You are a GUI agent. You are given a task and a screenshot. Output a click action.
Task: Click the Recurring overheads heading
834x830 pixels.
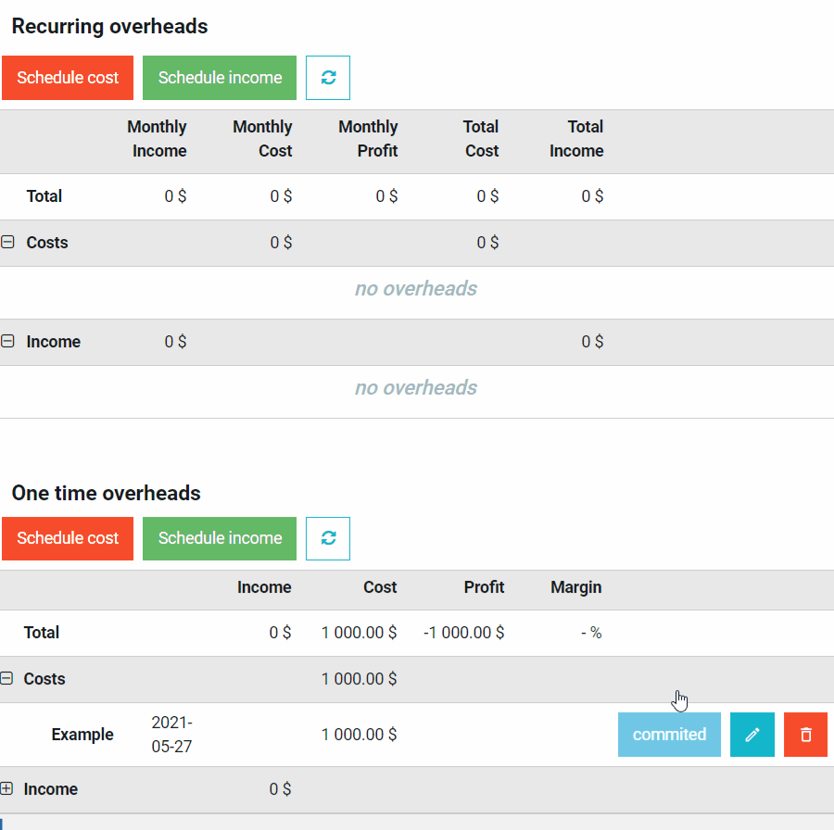coord(109,26)
